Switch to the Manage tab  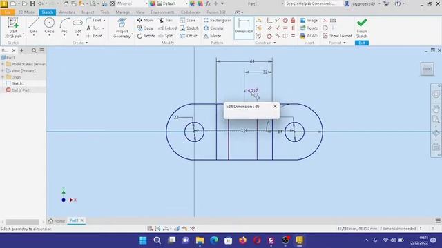[123, 12]
